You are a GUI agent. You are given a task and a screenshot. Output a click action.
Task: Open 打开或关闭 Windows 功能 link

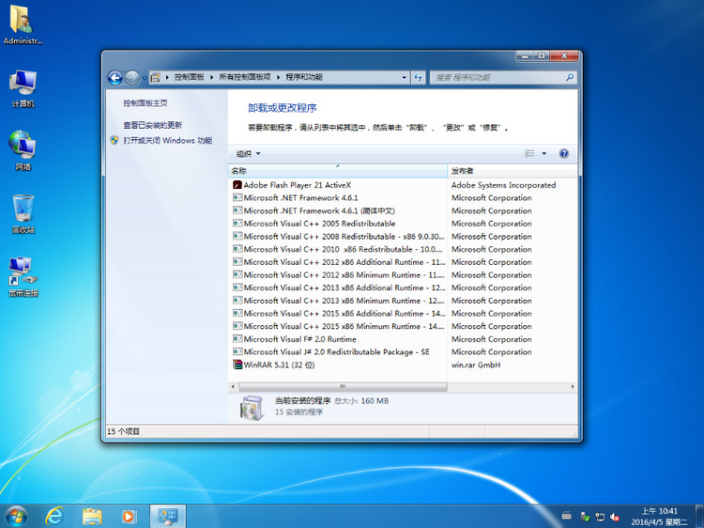[x=167, y=140]
